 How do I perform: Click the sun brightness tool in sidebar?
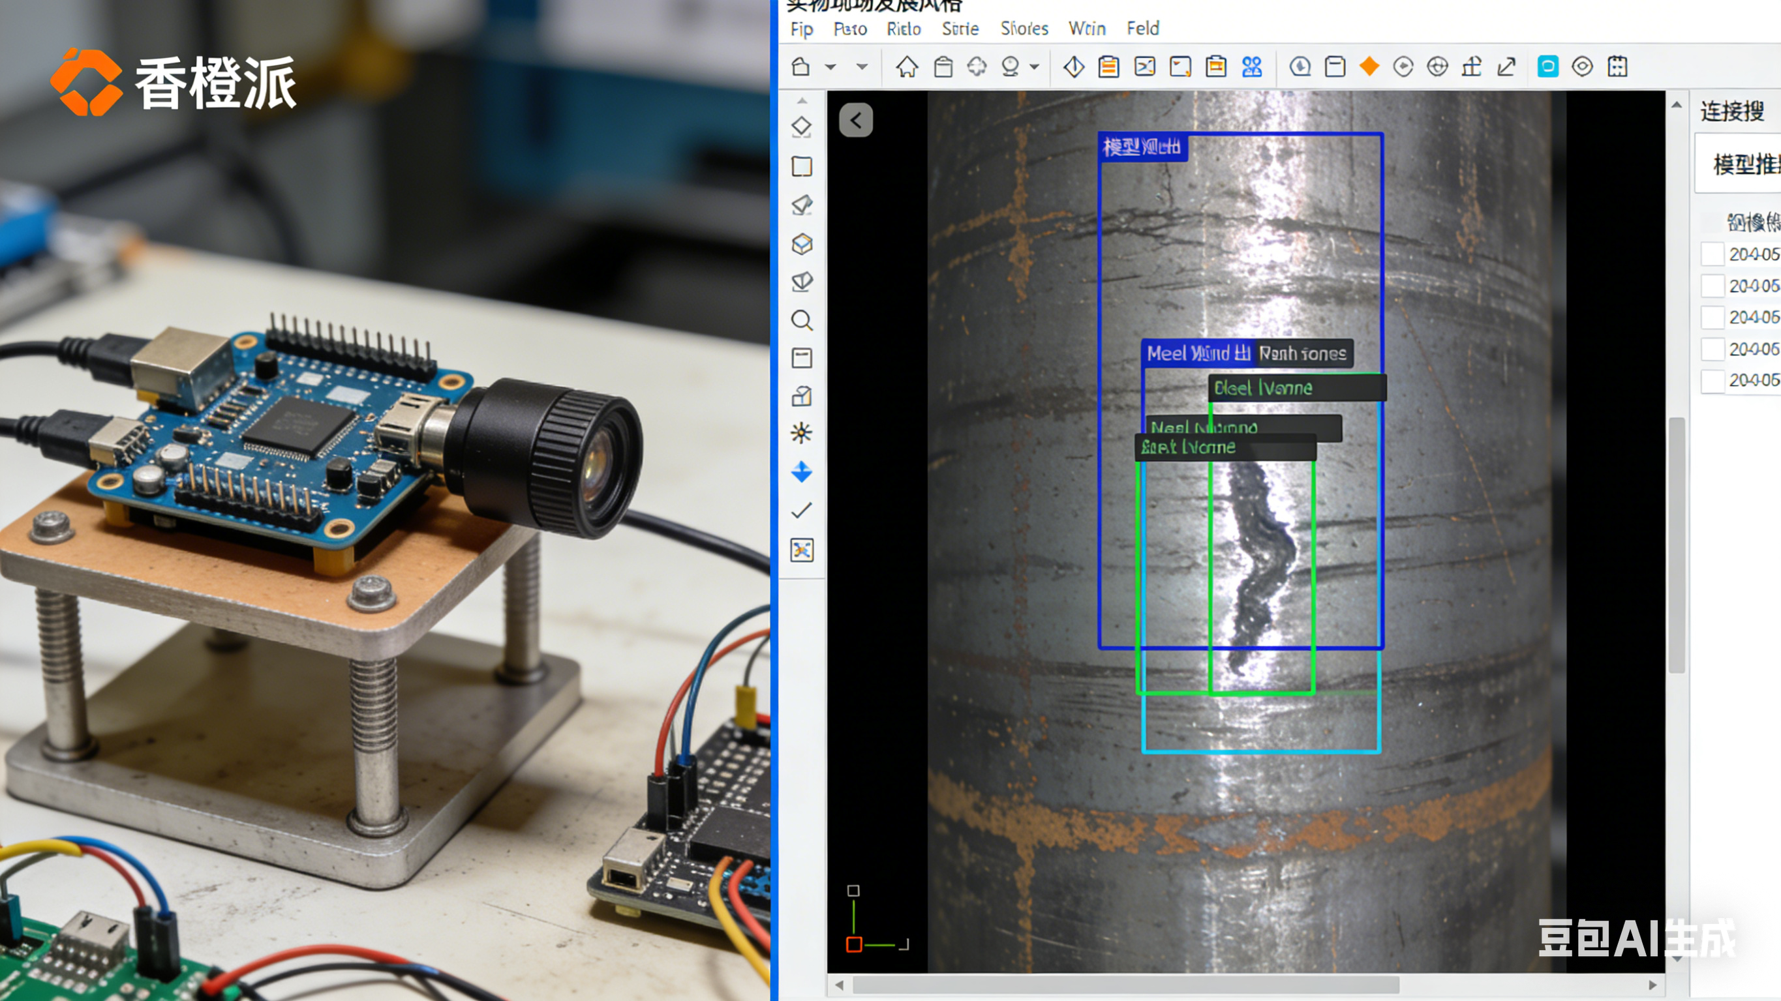pyautogui.click(x=801, y=434)
